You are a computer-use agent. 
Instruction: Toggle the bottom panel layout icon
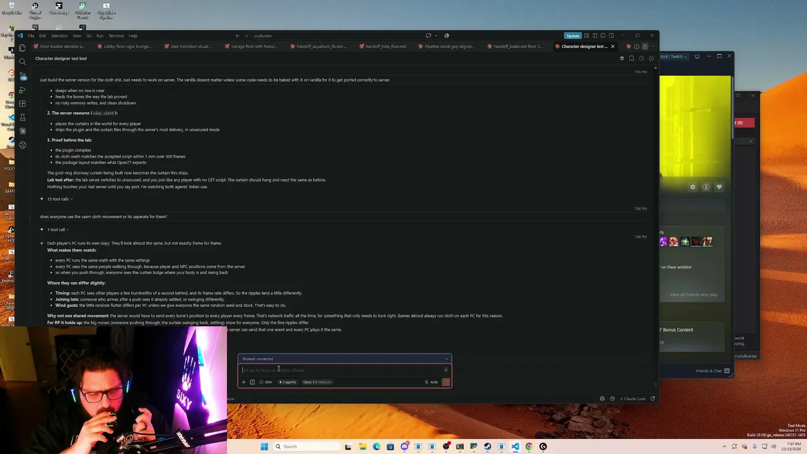coord(603,36)
